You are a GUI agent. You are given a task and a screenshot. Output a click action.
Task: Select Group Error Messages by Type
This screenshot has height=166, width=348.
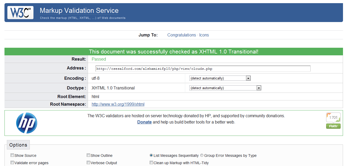tap(202, 155)
